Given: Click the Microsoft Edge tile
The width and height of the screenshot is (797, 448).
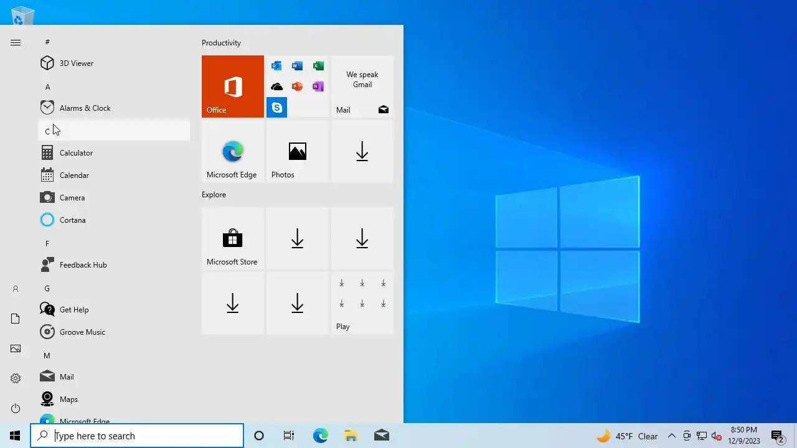Looking at the screenshot, I should pyautogui.click(x=233, y=151).
